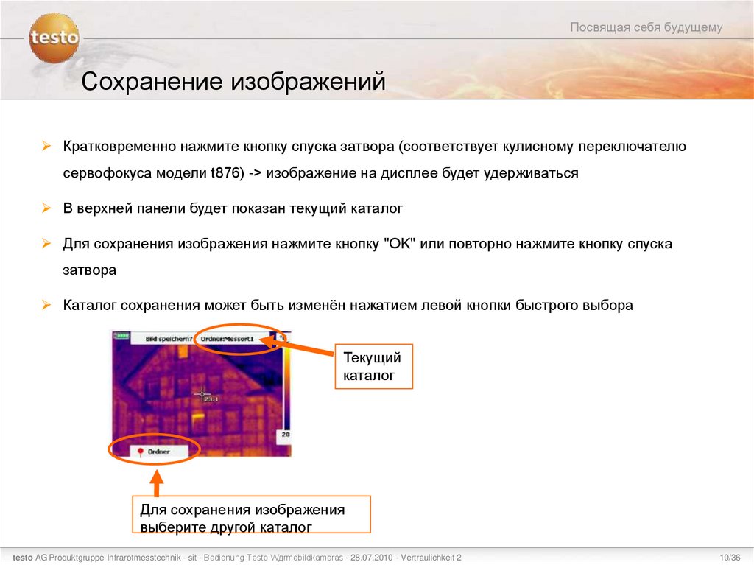This screenshot has width=754, height=565.
Task: Click the 'Текущий каталог' callout box
Action: 373,366
